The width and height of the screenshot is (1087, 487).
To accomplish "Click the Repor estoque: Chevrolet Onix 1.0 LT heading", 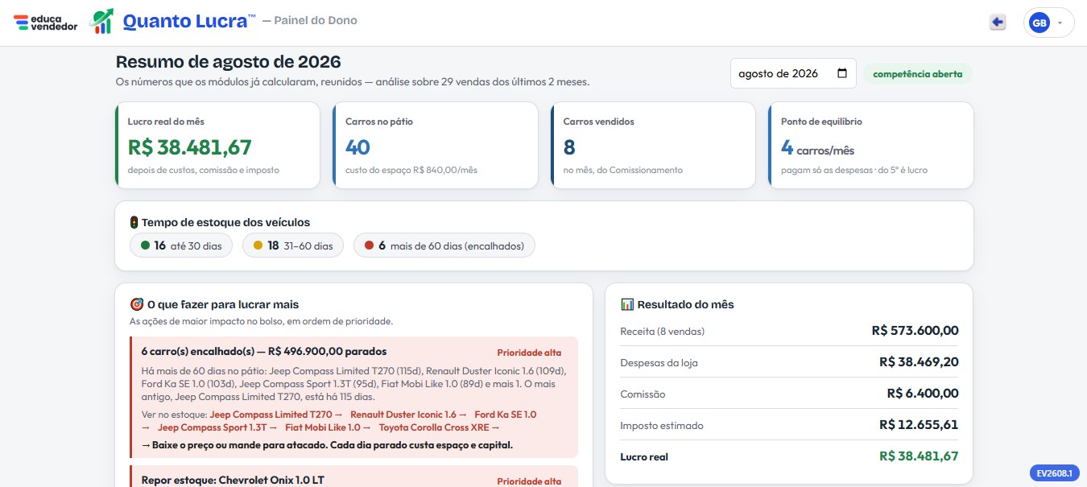I will click(233, 480).
